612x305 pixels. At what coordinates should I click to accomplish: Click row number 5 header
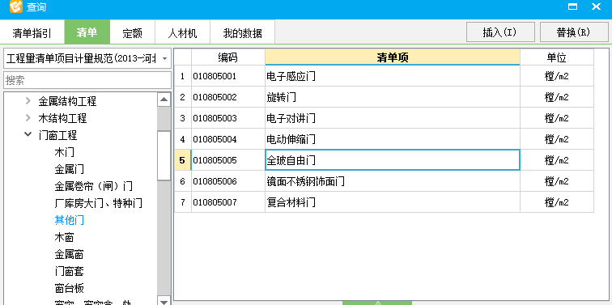click(x=182, y=160)
